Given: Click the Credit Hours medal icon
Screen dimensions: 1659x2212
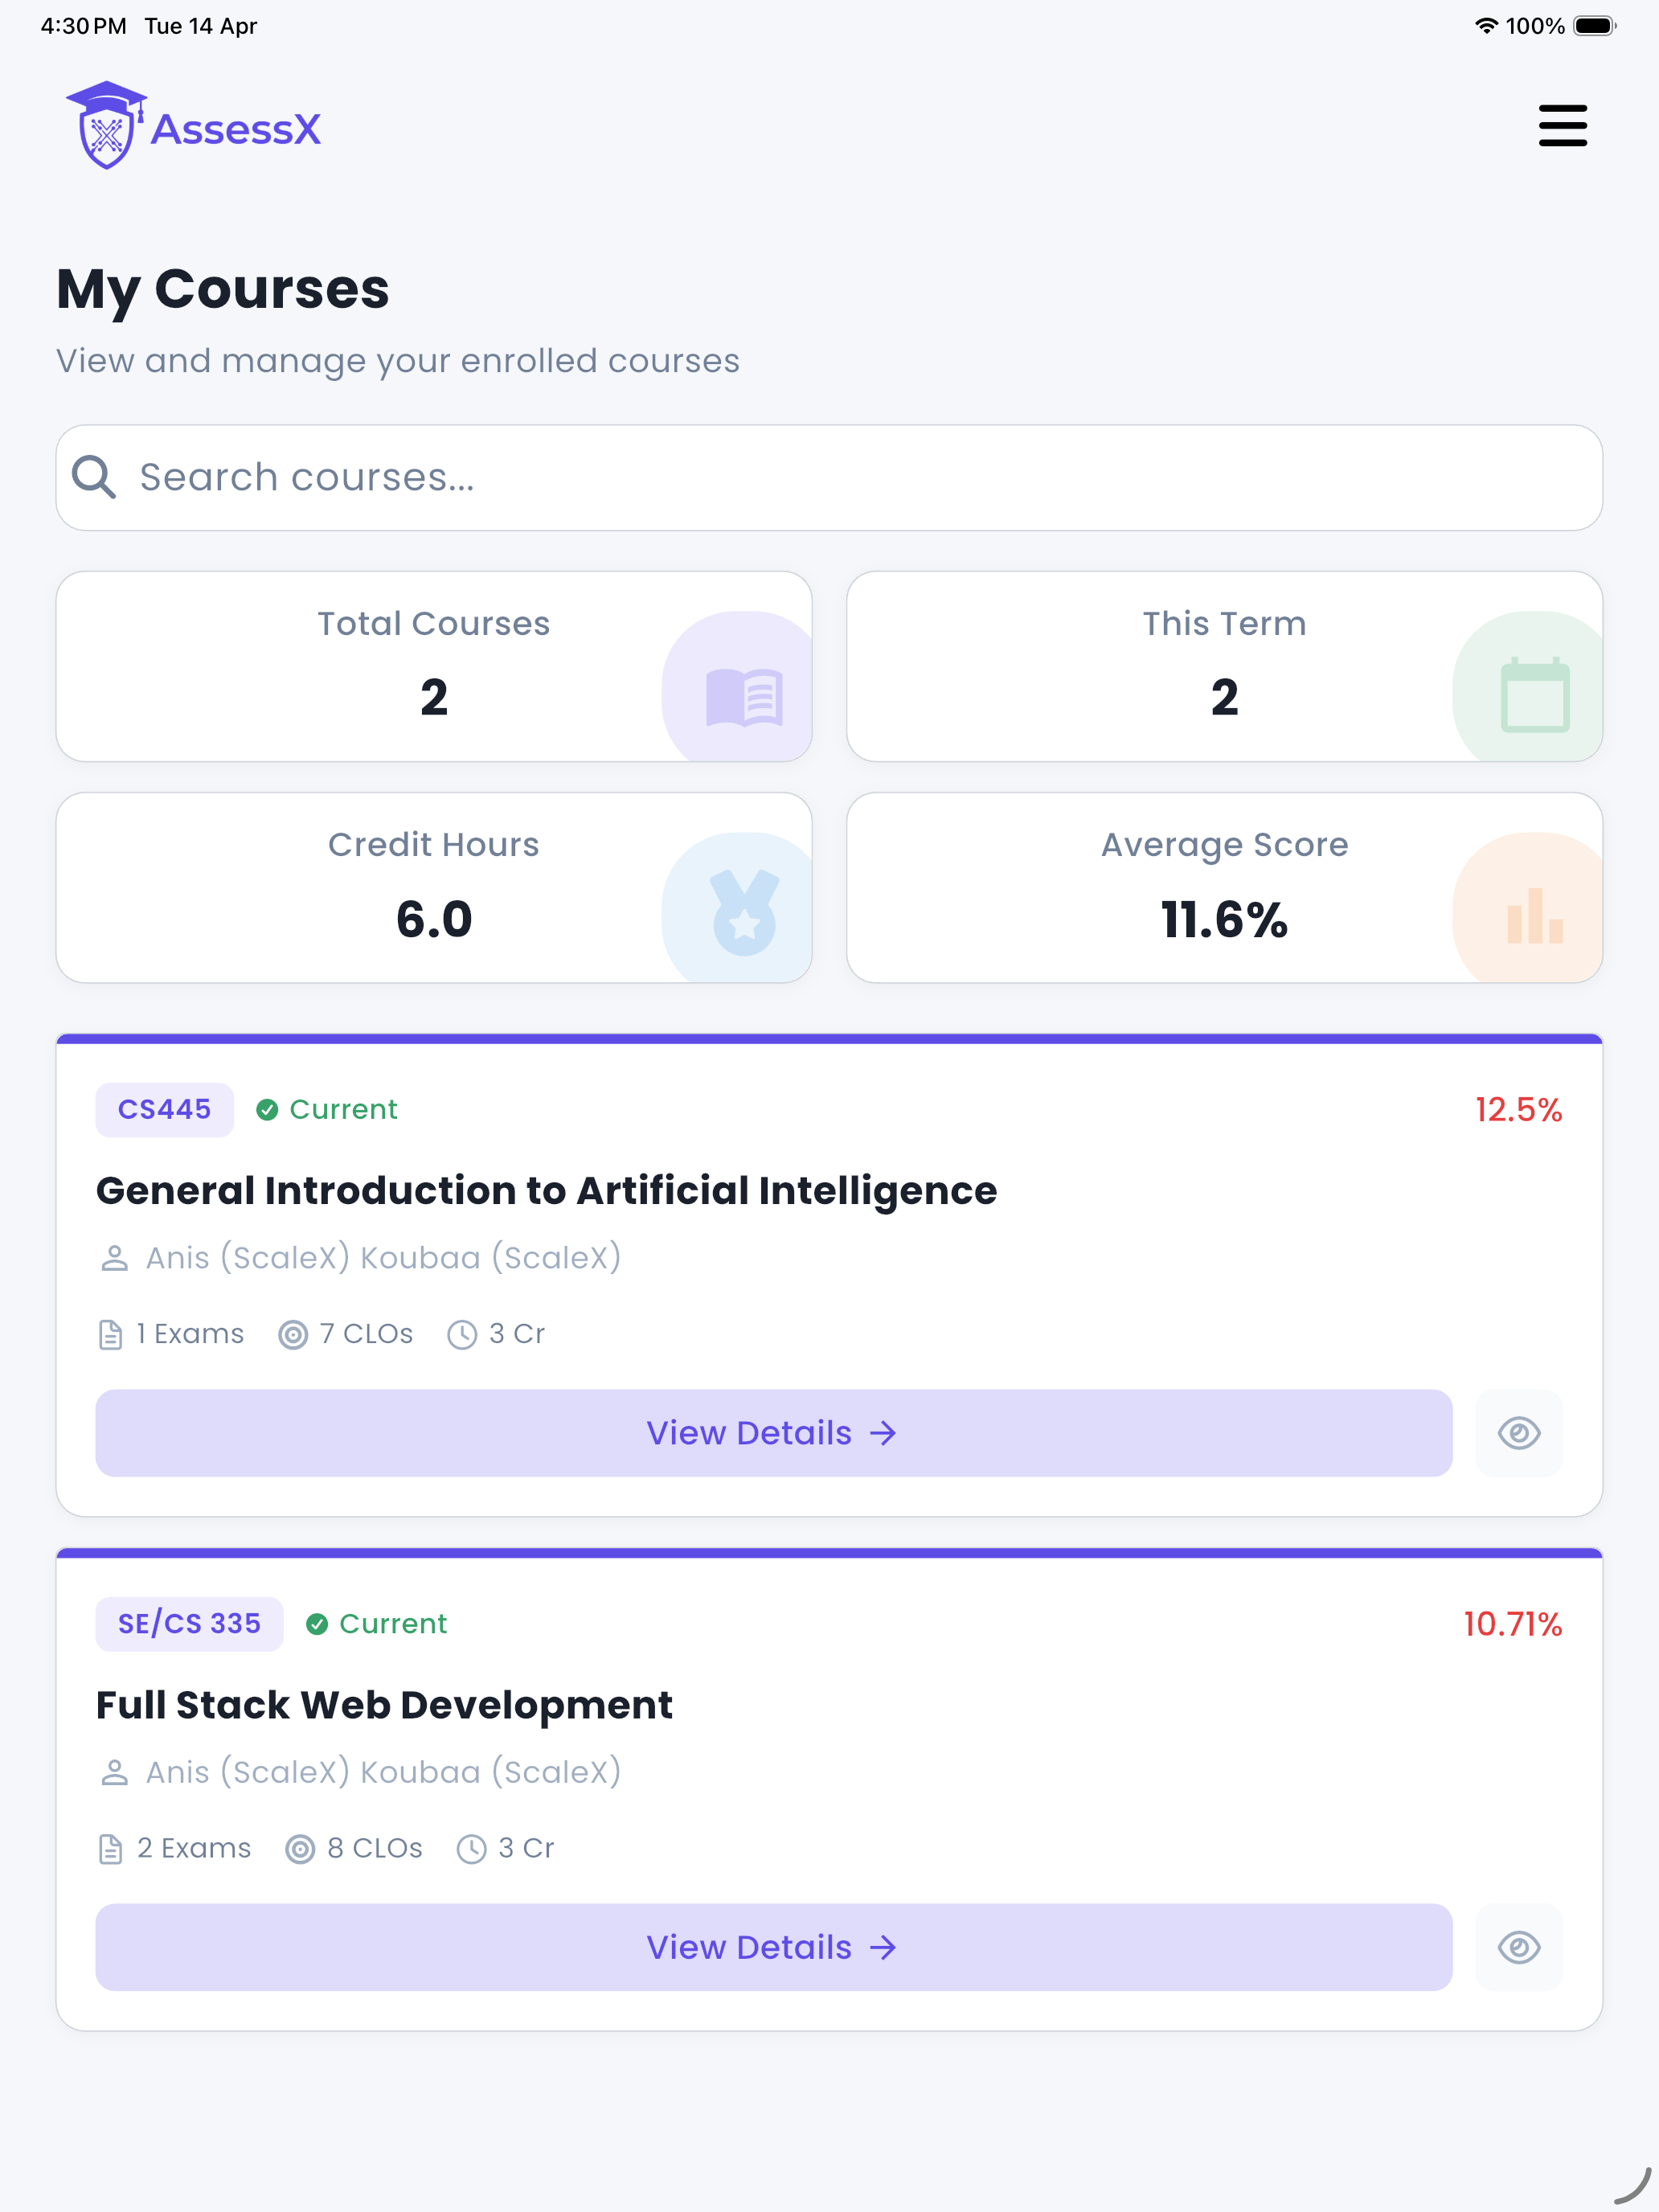Looking at the screenshot, I should click(x=744, y=912).
